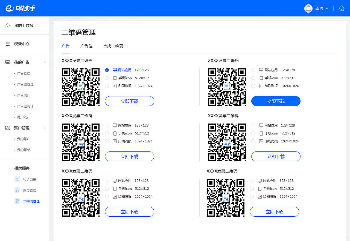This screenshot has width=350, height=241.
Task: Open the 模板中心 label in sidebar
Action: tap(22, 44)
